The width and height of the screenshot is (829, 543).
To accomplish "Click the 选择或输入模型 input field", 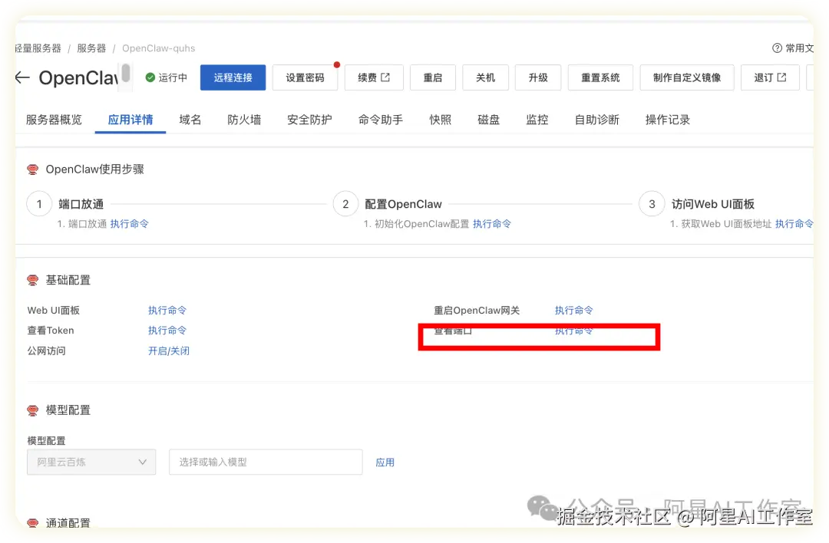I will click(x=266, y=462).
